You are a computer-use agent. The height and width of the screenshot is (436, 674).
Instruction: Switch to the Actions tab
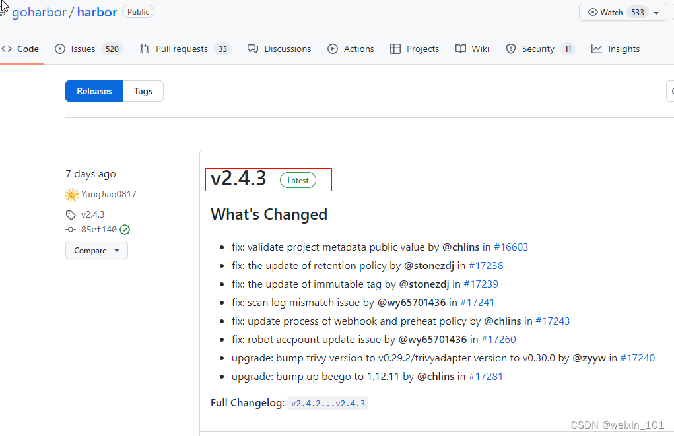[351, 49]
